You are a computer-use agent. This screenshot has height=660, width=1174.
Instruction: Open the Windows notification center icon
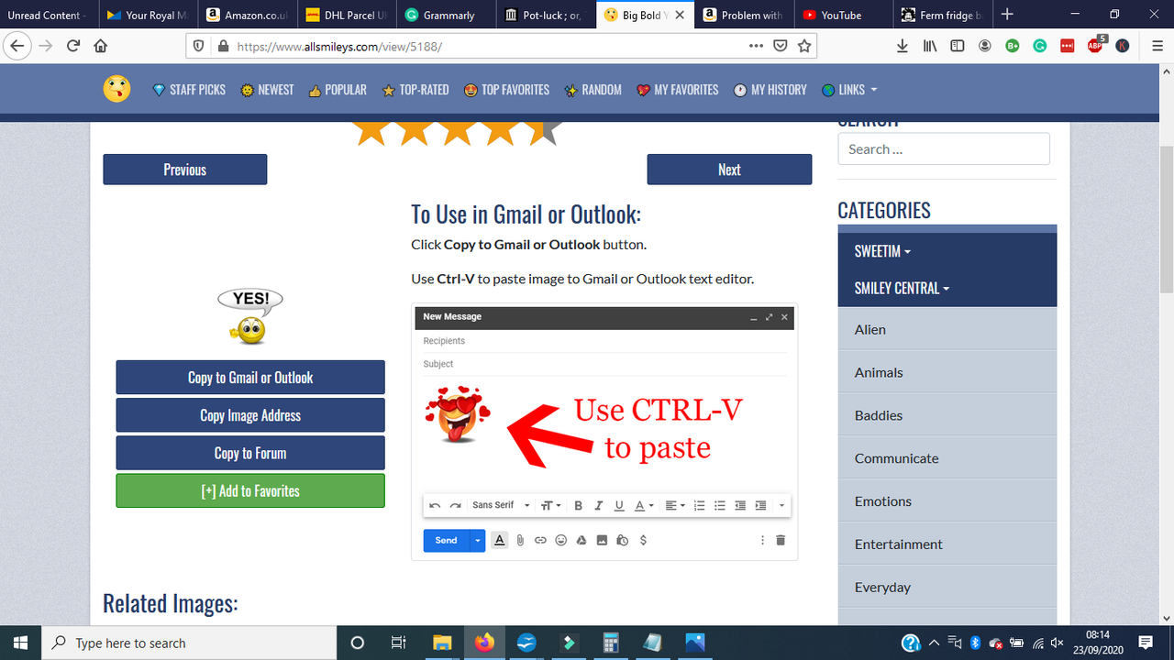(x=1145, y=643)
